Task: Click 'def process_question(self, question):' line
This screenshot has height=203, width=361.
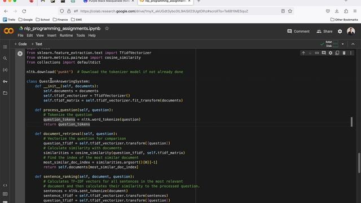Action: [74, 110]
